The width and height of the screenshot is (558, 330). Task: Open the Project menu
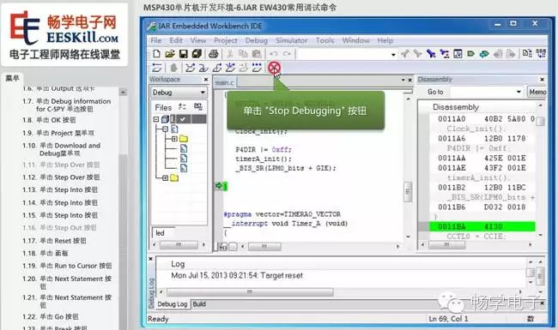(225, 40)
